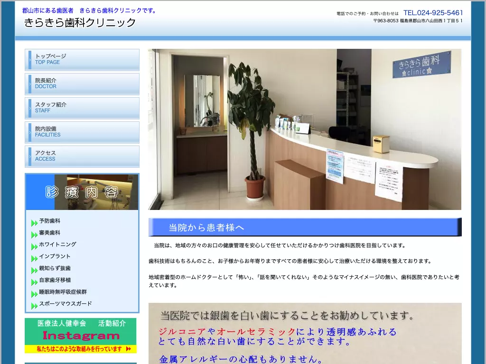Open the 医療法人健幸会 Instagram banner
The width and height of the screenshot is (486, 364).
[x=81, y=336]
